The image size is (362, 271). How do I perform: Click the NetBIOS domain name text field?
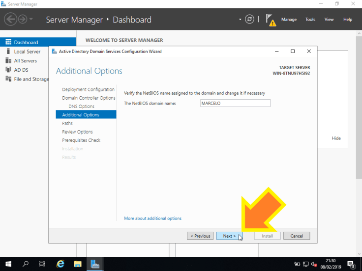tap(235, 104)
